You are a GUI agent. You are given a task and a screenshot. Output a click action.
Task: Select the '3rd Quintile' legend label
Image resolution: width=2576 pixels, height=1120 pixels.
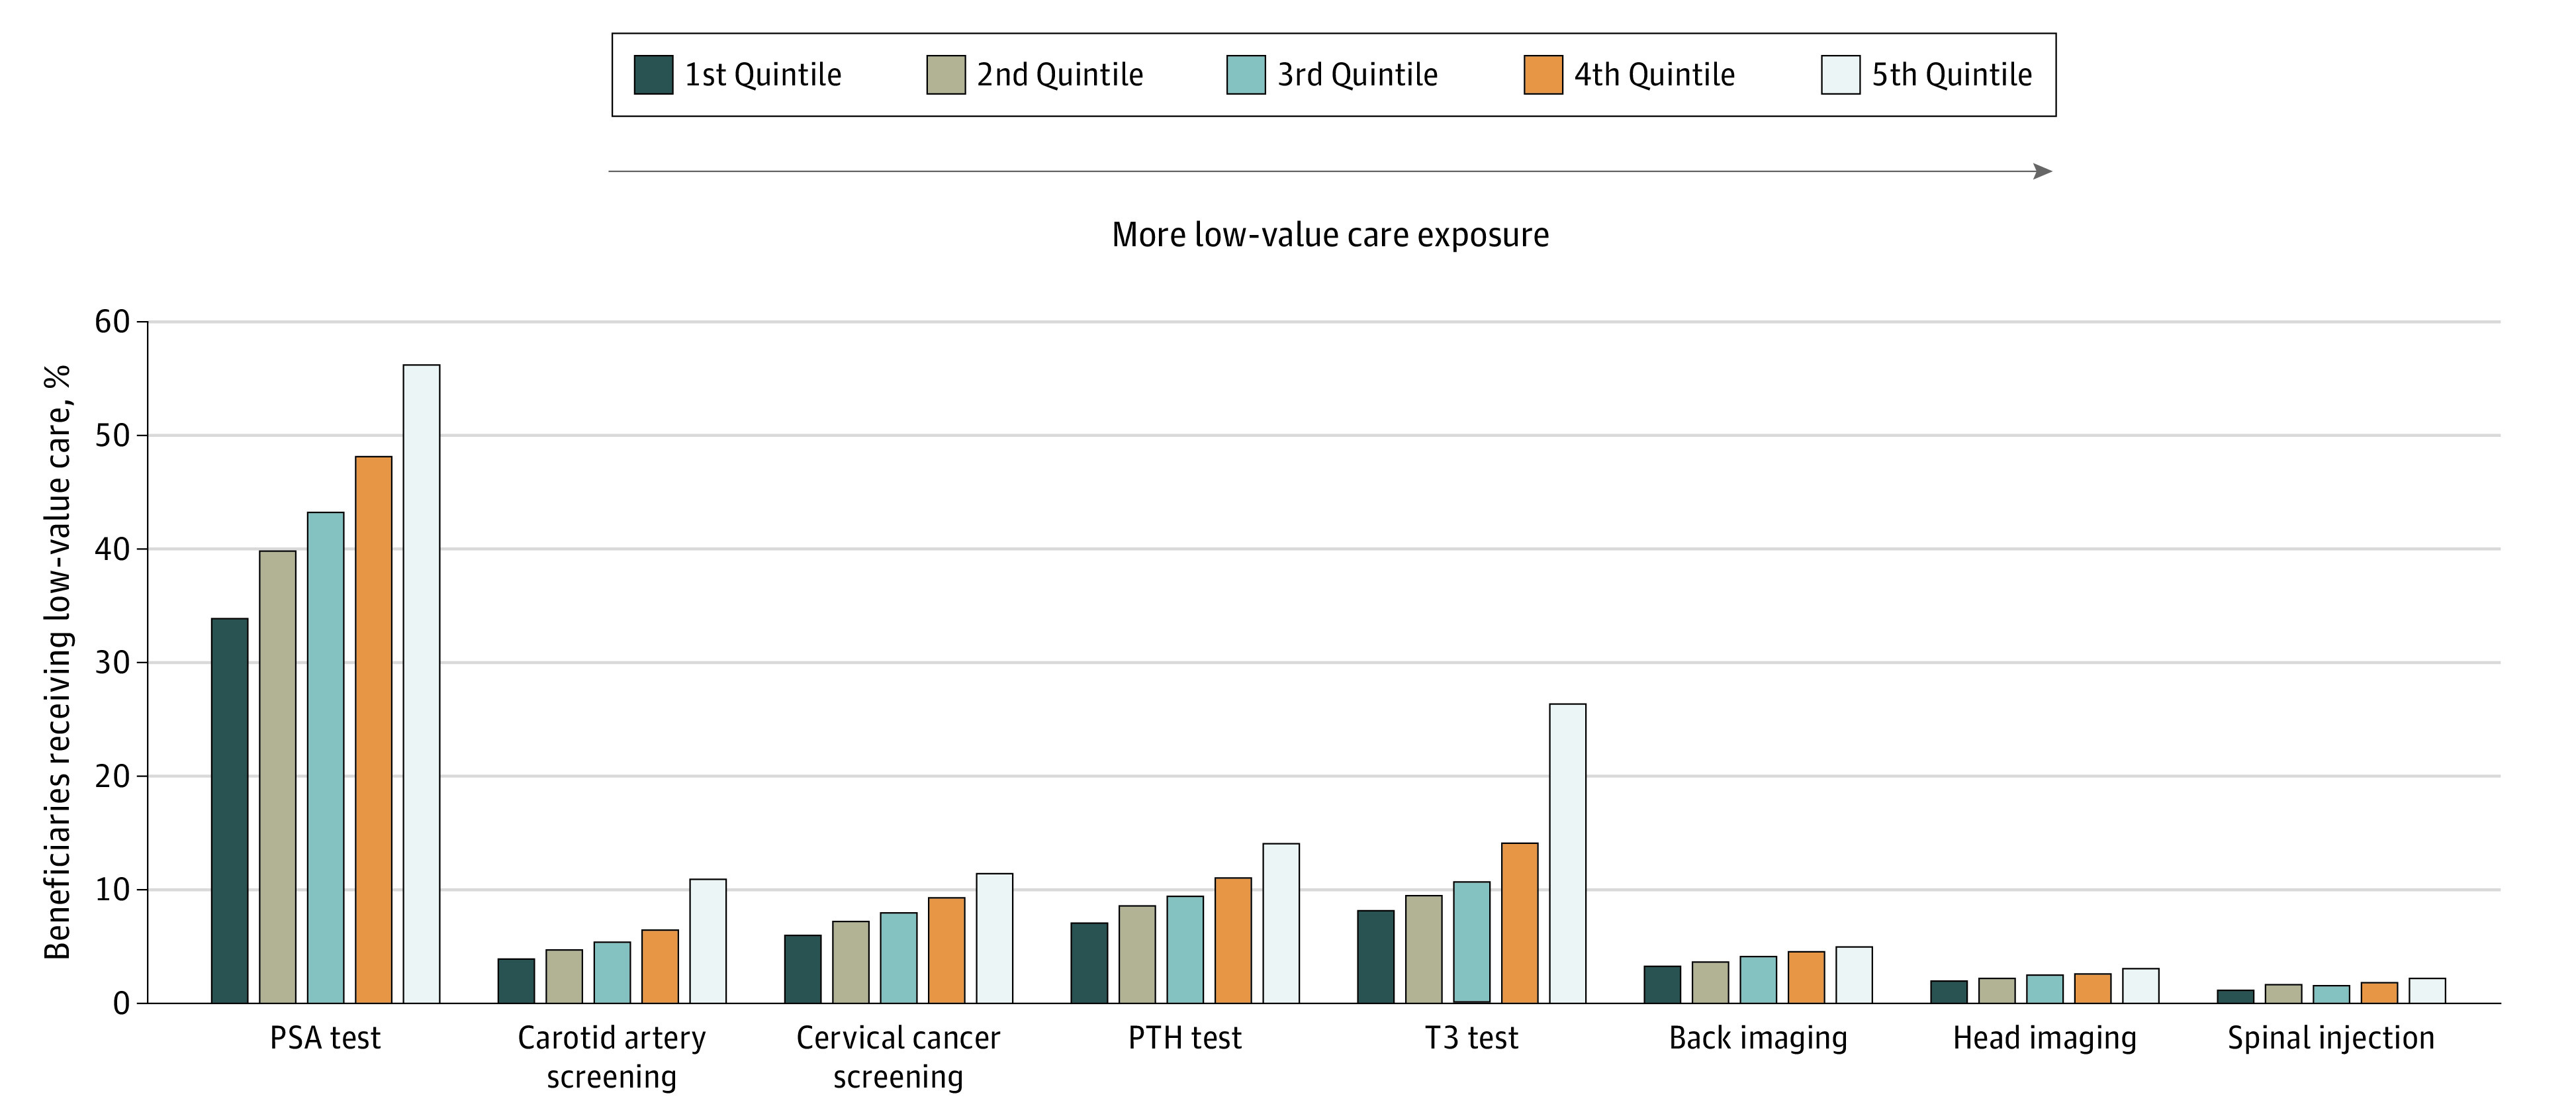(1357, 75)
